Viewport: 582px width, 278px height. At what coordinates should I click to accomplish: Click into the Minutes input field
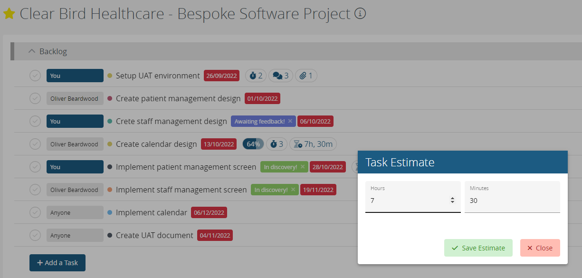(512, 201)
